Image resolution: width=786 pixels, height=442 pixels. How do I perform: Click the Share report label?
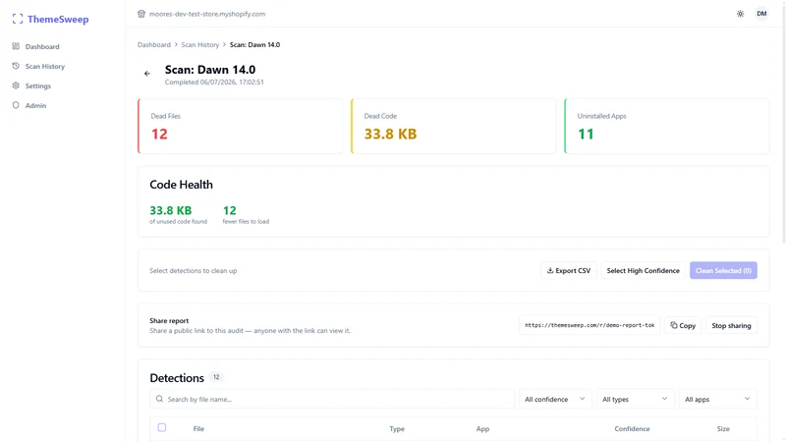click(169, 321)
